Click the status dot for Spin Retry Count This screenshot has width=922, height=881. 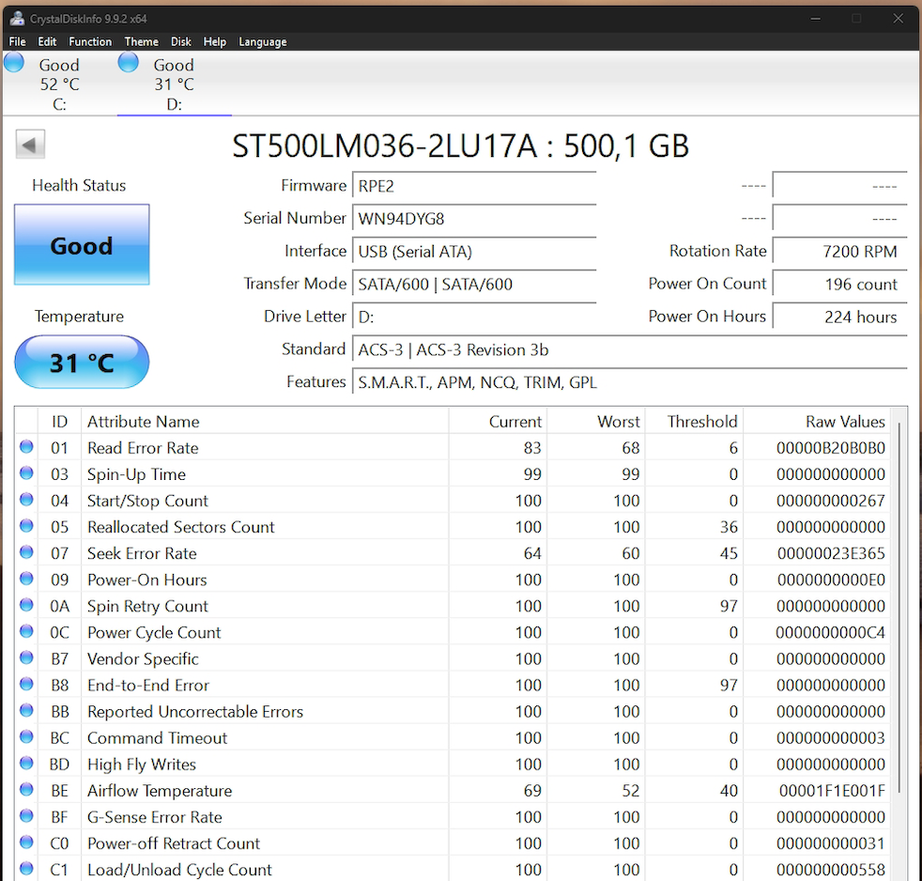click(26, 605)
